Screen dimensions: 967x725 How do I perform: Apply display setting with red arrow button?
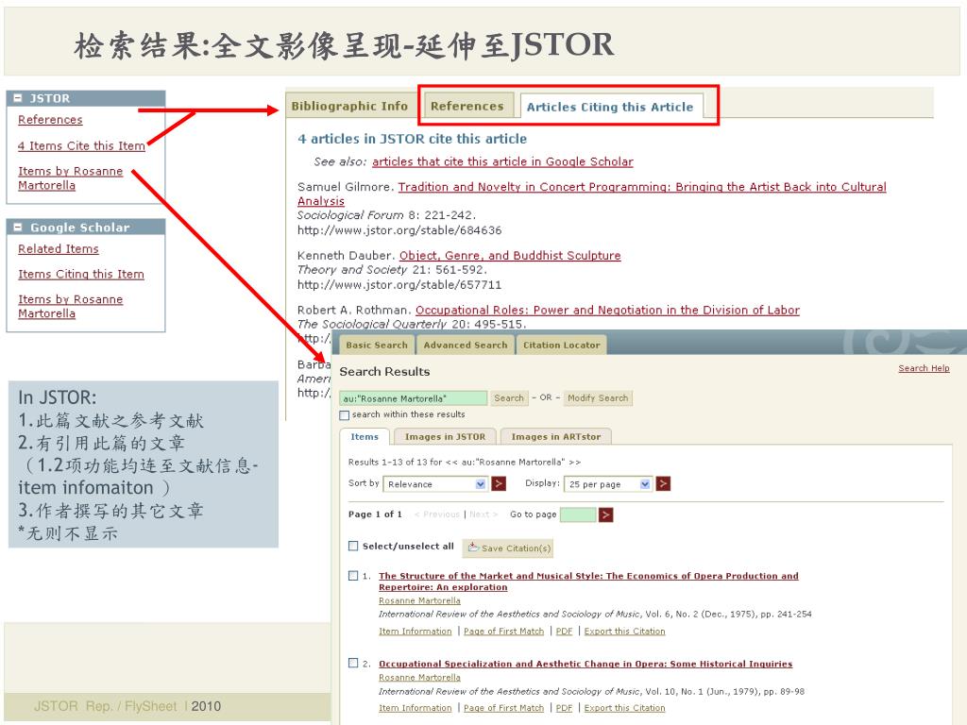(x=663, y=484)
